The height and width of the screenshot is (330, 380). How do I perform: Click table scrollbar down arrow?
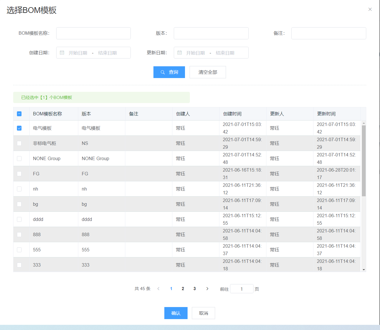(x=364, y=269)
